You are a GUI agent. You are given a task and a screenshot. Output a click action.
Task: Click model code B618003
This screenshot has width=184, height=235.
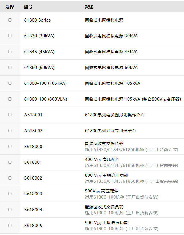(x=33, y=194)
